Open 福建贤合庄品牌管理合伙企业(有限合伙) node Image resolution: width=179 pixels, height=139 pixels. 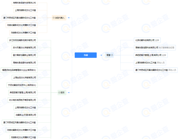[x=19, y=70]
